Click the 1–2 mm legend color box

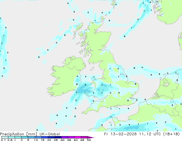[x=18, y=137]
